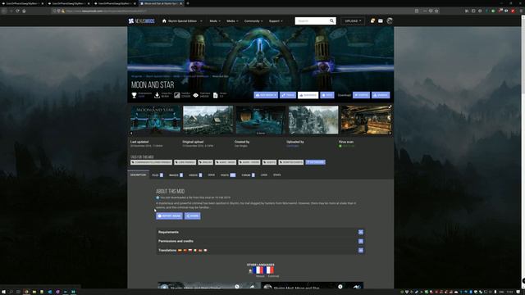The height and width of the screenshot is (295, 525).
Task: Go to the home icon in navbar
Action: point(164,20)
